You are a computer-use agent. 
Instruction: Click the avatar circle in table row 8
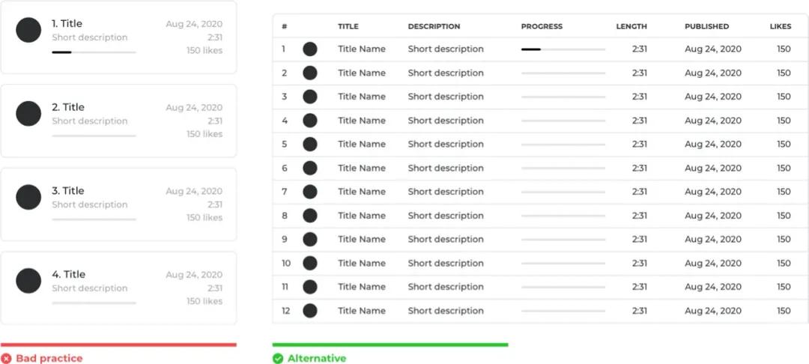coord(309,216)
